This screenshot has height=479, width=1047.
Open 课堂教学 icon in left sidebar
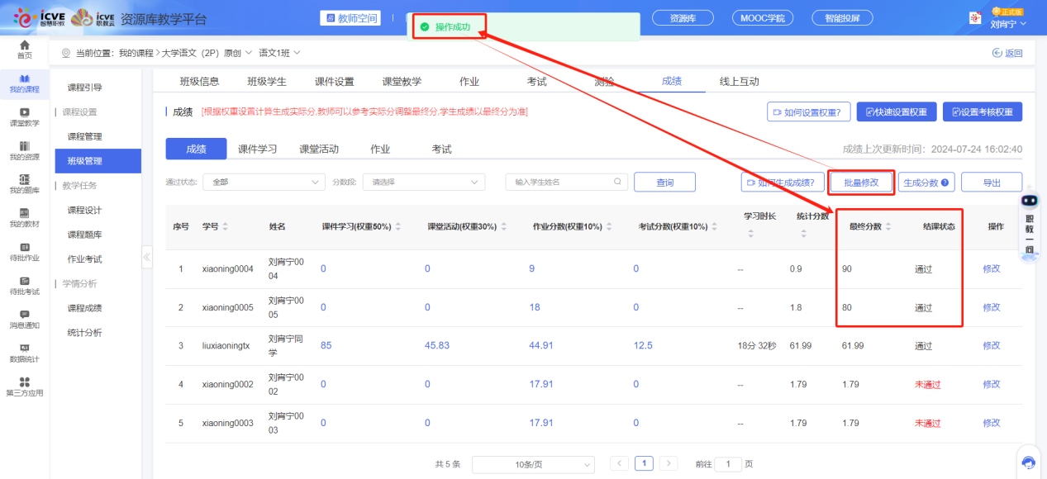[x=25, y=116]
